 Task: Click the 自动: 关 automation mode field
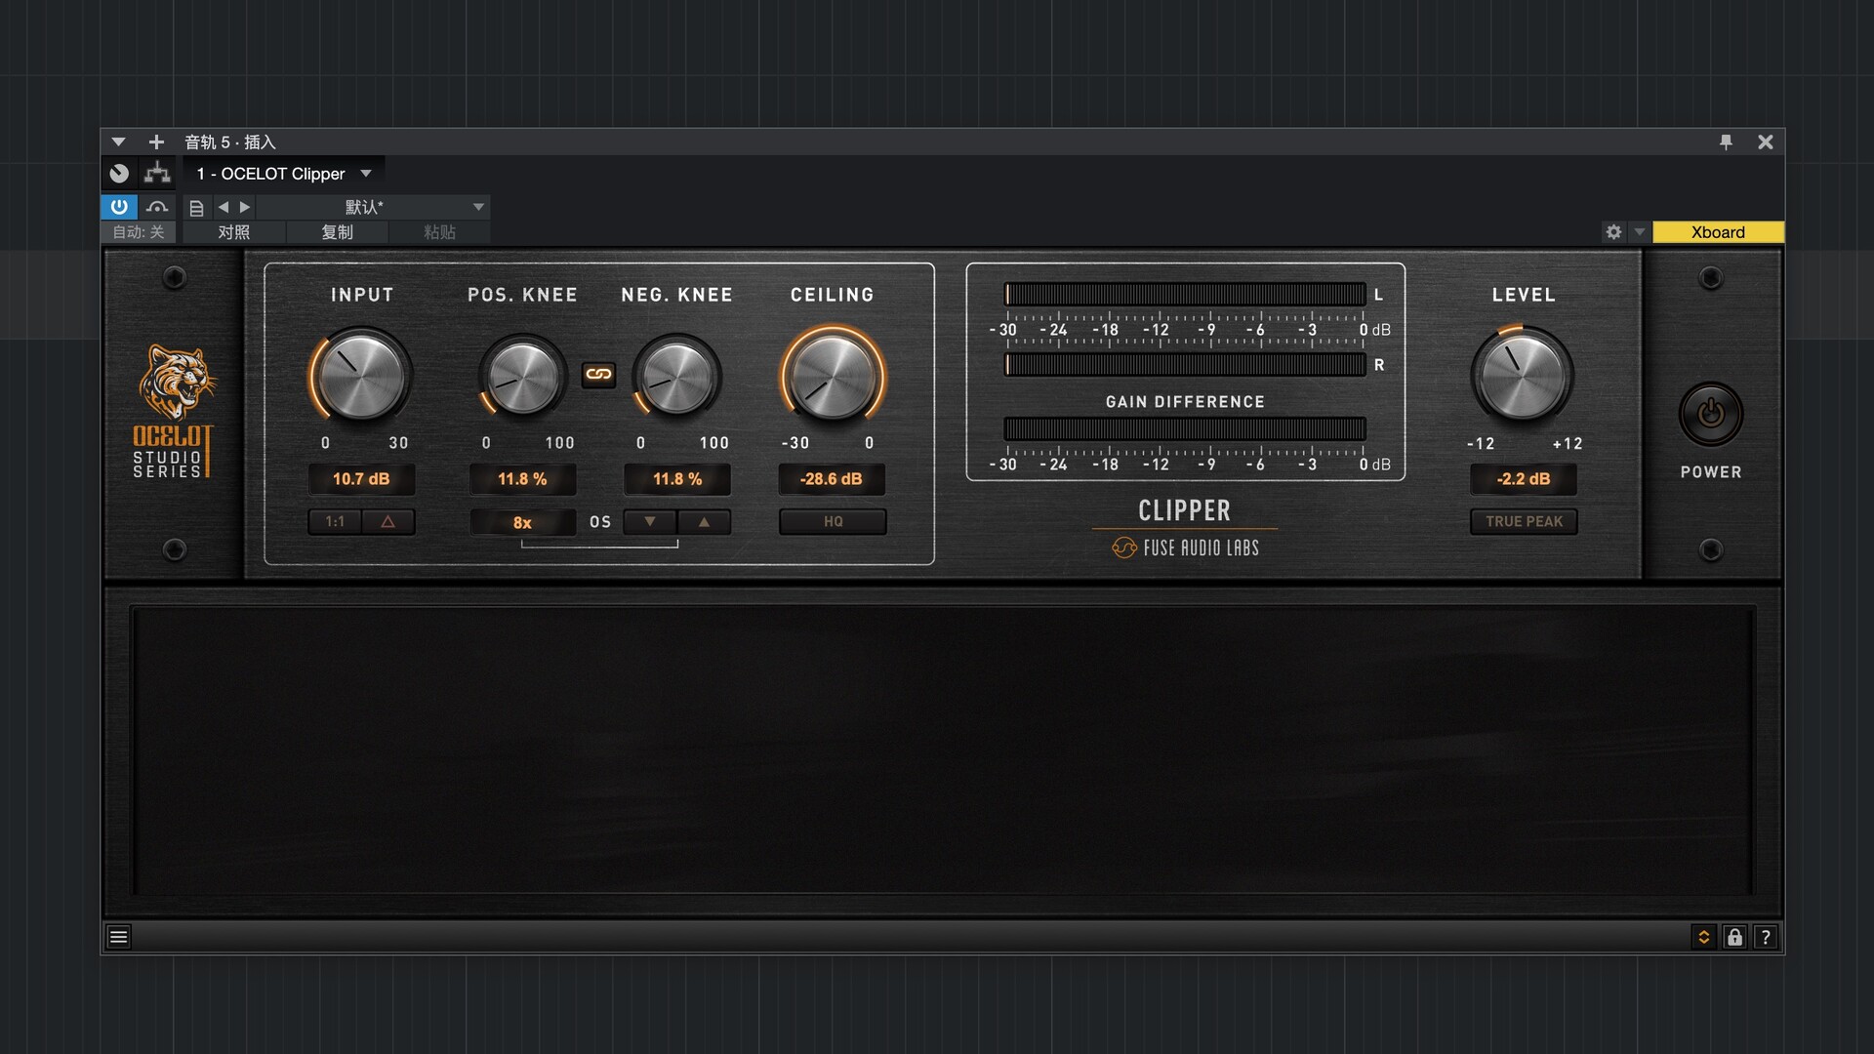coord(139,232)
